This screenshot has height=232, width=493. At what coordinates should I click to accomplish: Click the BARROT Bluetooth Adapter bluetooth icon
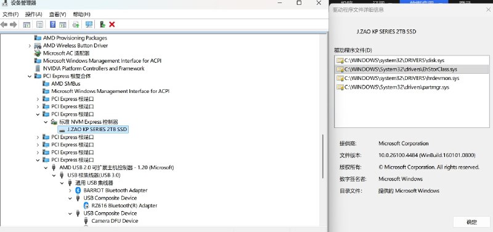(78, 190)
